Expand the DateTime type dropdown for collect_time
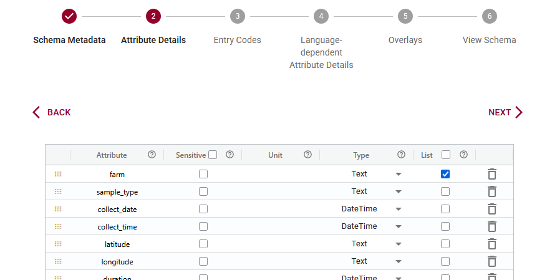The width and height of the screenshot is (537, 280). [399, 226]
